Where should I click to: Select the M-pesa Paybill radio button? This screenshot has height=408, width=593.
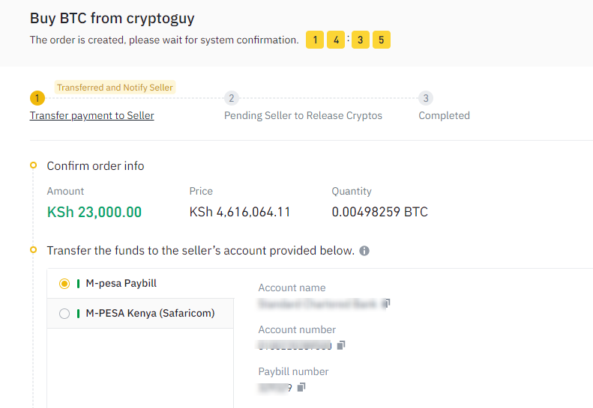coord(64,284)
